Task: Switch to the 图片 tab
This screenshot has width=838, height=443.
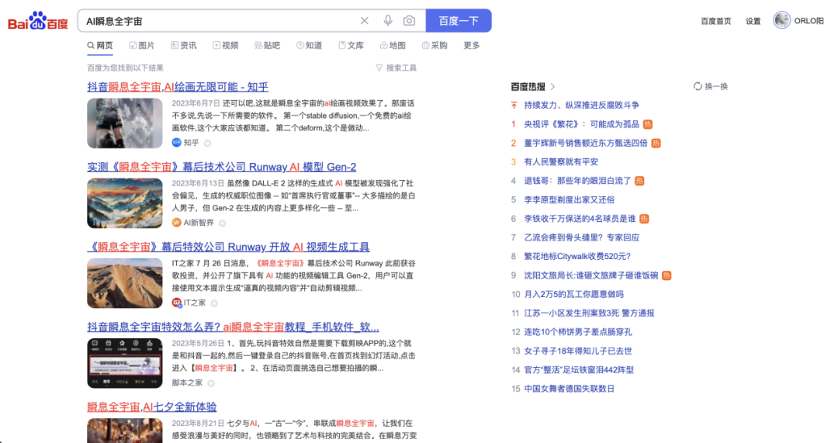Action: coord(141,46)
